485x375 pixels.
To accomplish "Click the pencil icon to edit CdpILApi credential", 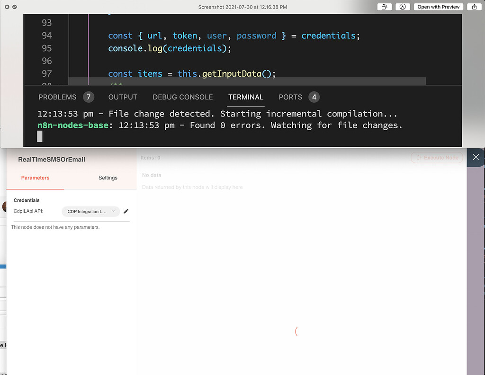I will pyautogui.click(x=126, y=211).
